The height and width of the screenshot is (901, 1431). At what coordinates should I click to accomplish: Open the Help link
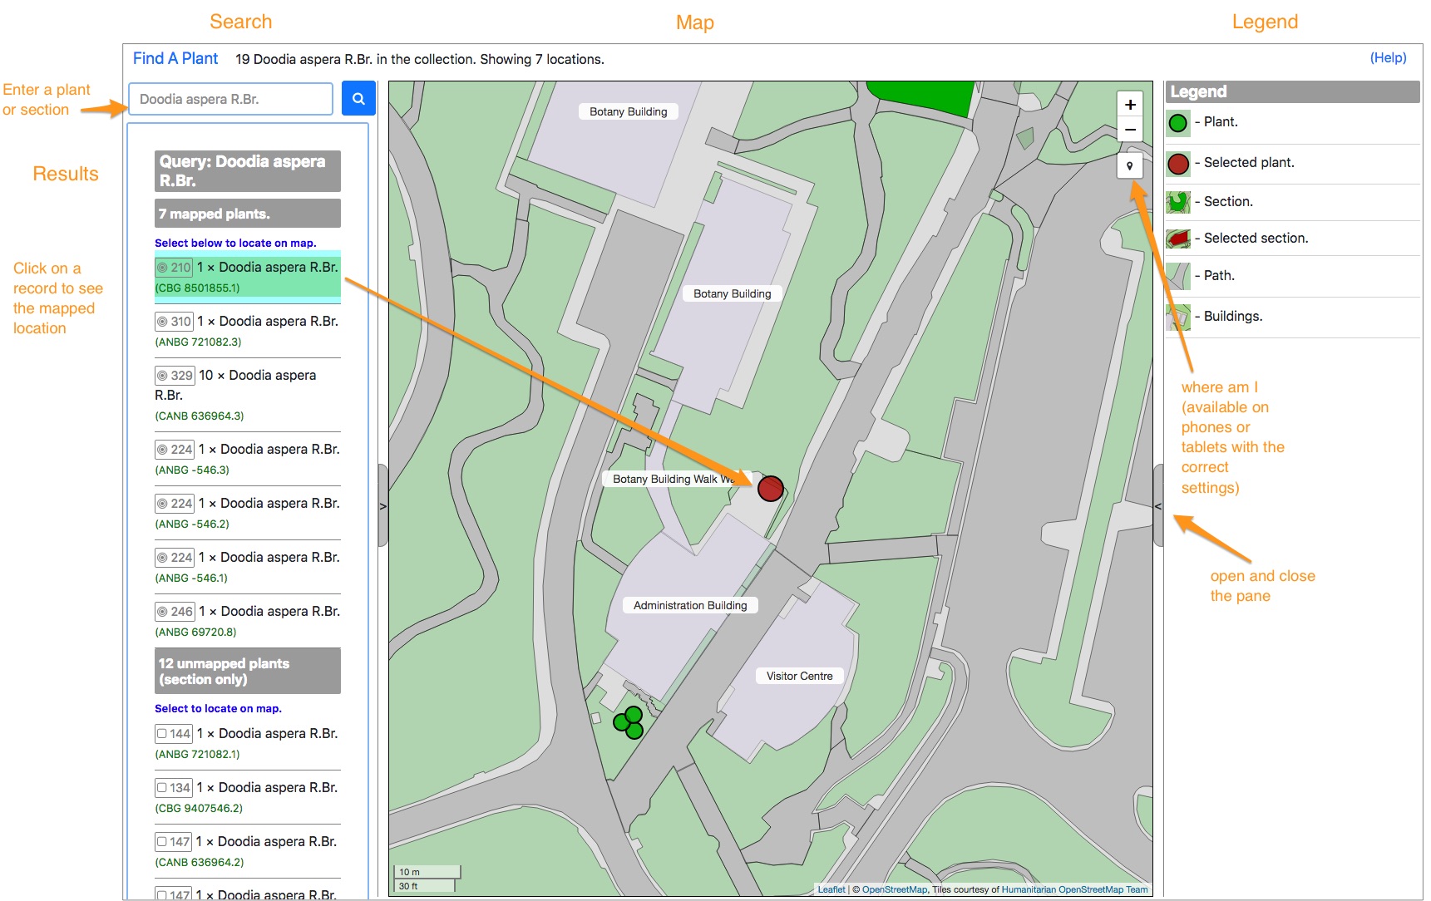(1388, 58)
